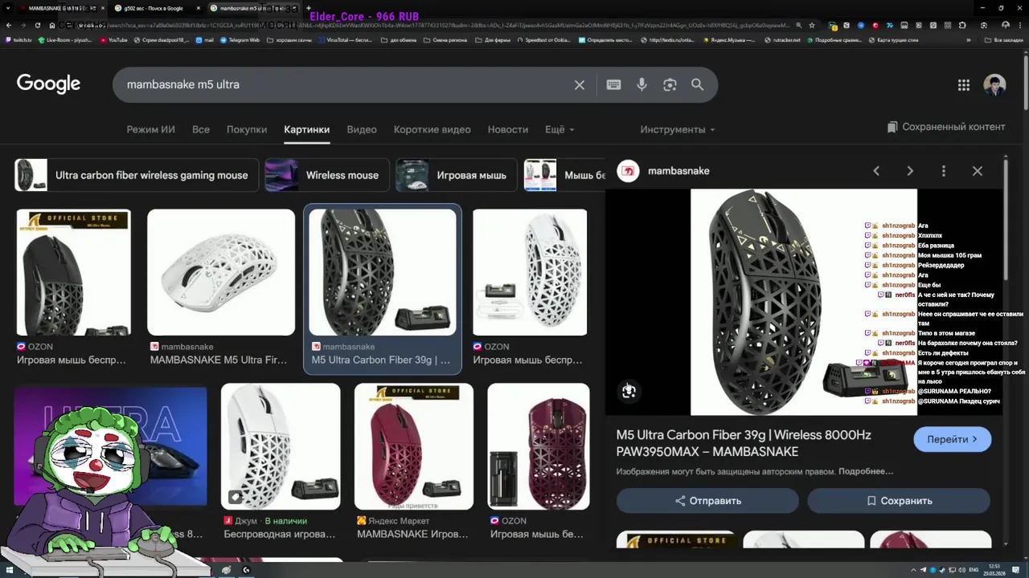Open the Инструменты search tools dropdown
Screen dimensions: 1029x578
coord(678,129)
